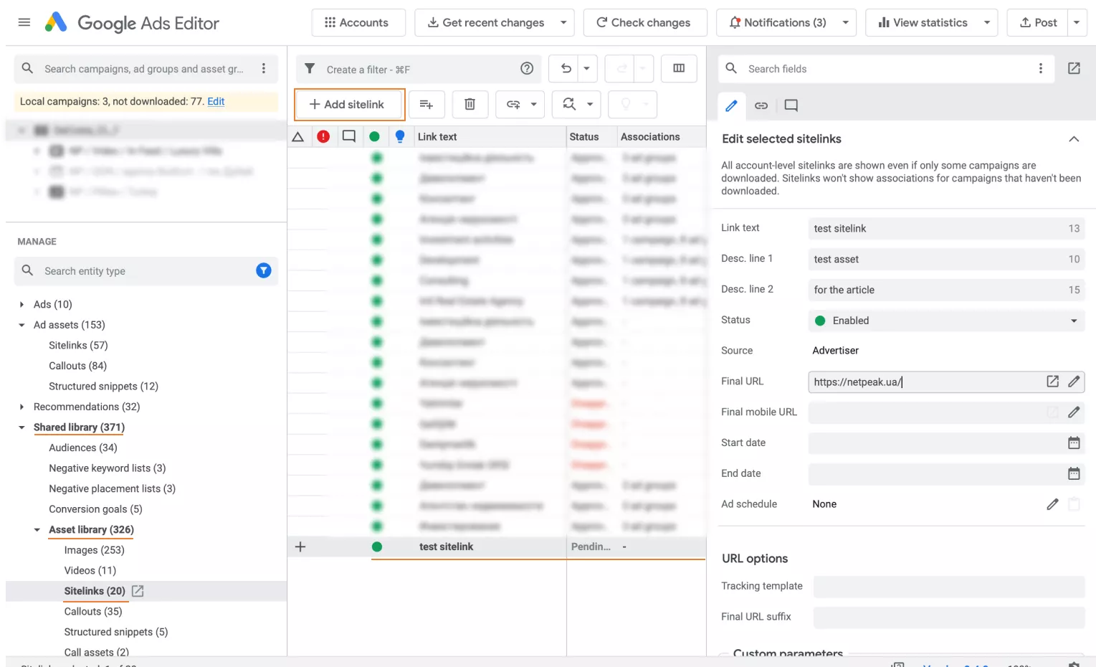Expand the Ads (10) tree node
This screenshot has width=1096, height=667.
pos(22,305)
